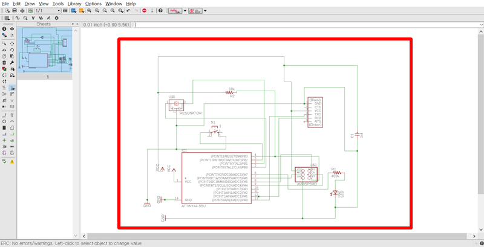The width and height of the screenshot is (484, 247).
Task: Expand the second logo dropdown arrow
Action: [205, 10]
